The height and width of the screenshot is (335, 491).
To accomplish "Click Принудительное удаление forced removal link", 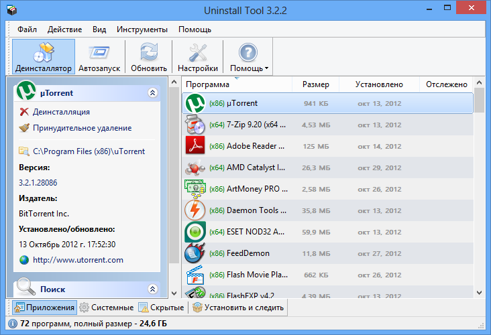I will 83,128.
